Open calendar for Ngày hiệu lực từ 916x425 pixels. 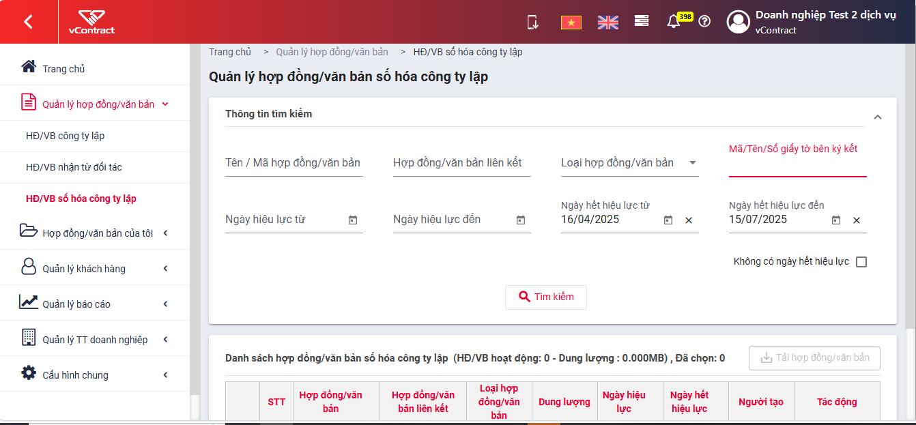[353, 220]
